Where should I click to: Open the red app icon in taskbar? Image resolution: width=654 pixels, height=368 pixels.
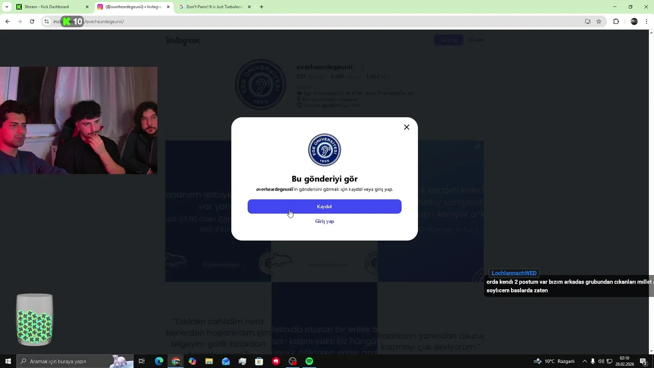coord(276,361)
